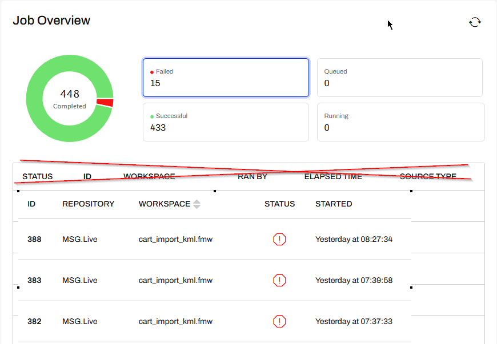
Task: Open job ID 388
Action: [x=34, y=239]
